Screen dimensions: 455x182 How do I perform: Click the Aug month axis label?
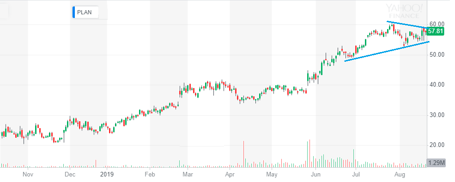tap(400, 175)
